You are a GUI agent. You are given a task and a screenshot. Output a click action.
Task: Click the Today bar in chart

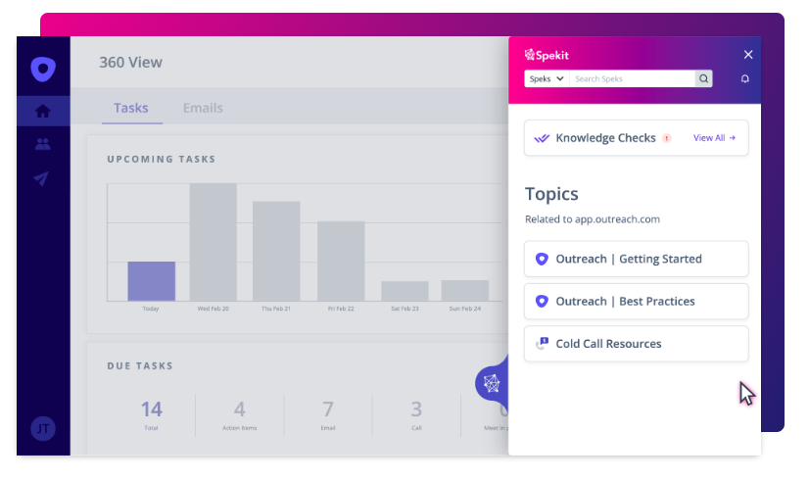point(151,281)
